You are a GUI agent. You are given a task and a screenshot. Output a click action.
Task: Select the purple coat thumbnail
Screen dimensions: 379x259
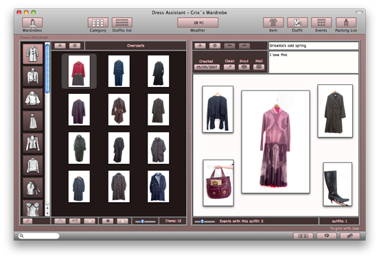coord(79,110)
